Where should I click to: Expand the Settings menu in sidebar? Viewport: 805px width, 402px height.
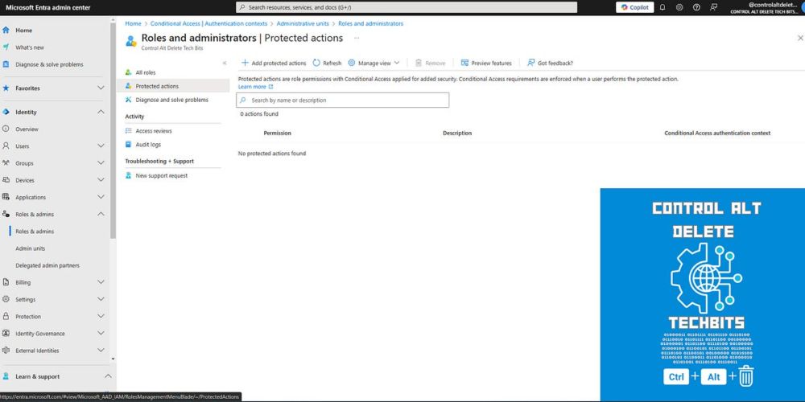click(101, 299)
